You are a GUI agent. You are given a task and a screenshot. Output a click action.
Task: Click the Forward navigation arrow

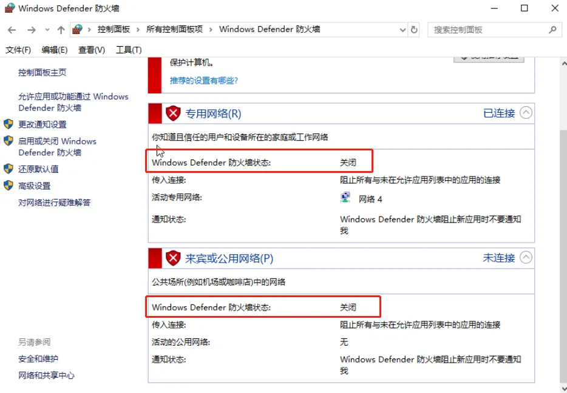pos(32,30)
